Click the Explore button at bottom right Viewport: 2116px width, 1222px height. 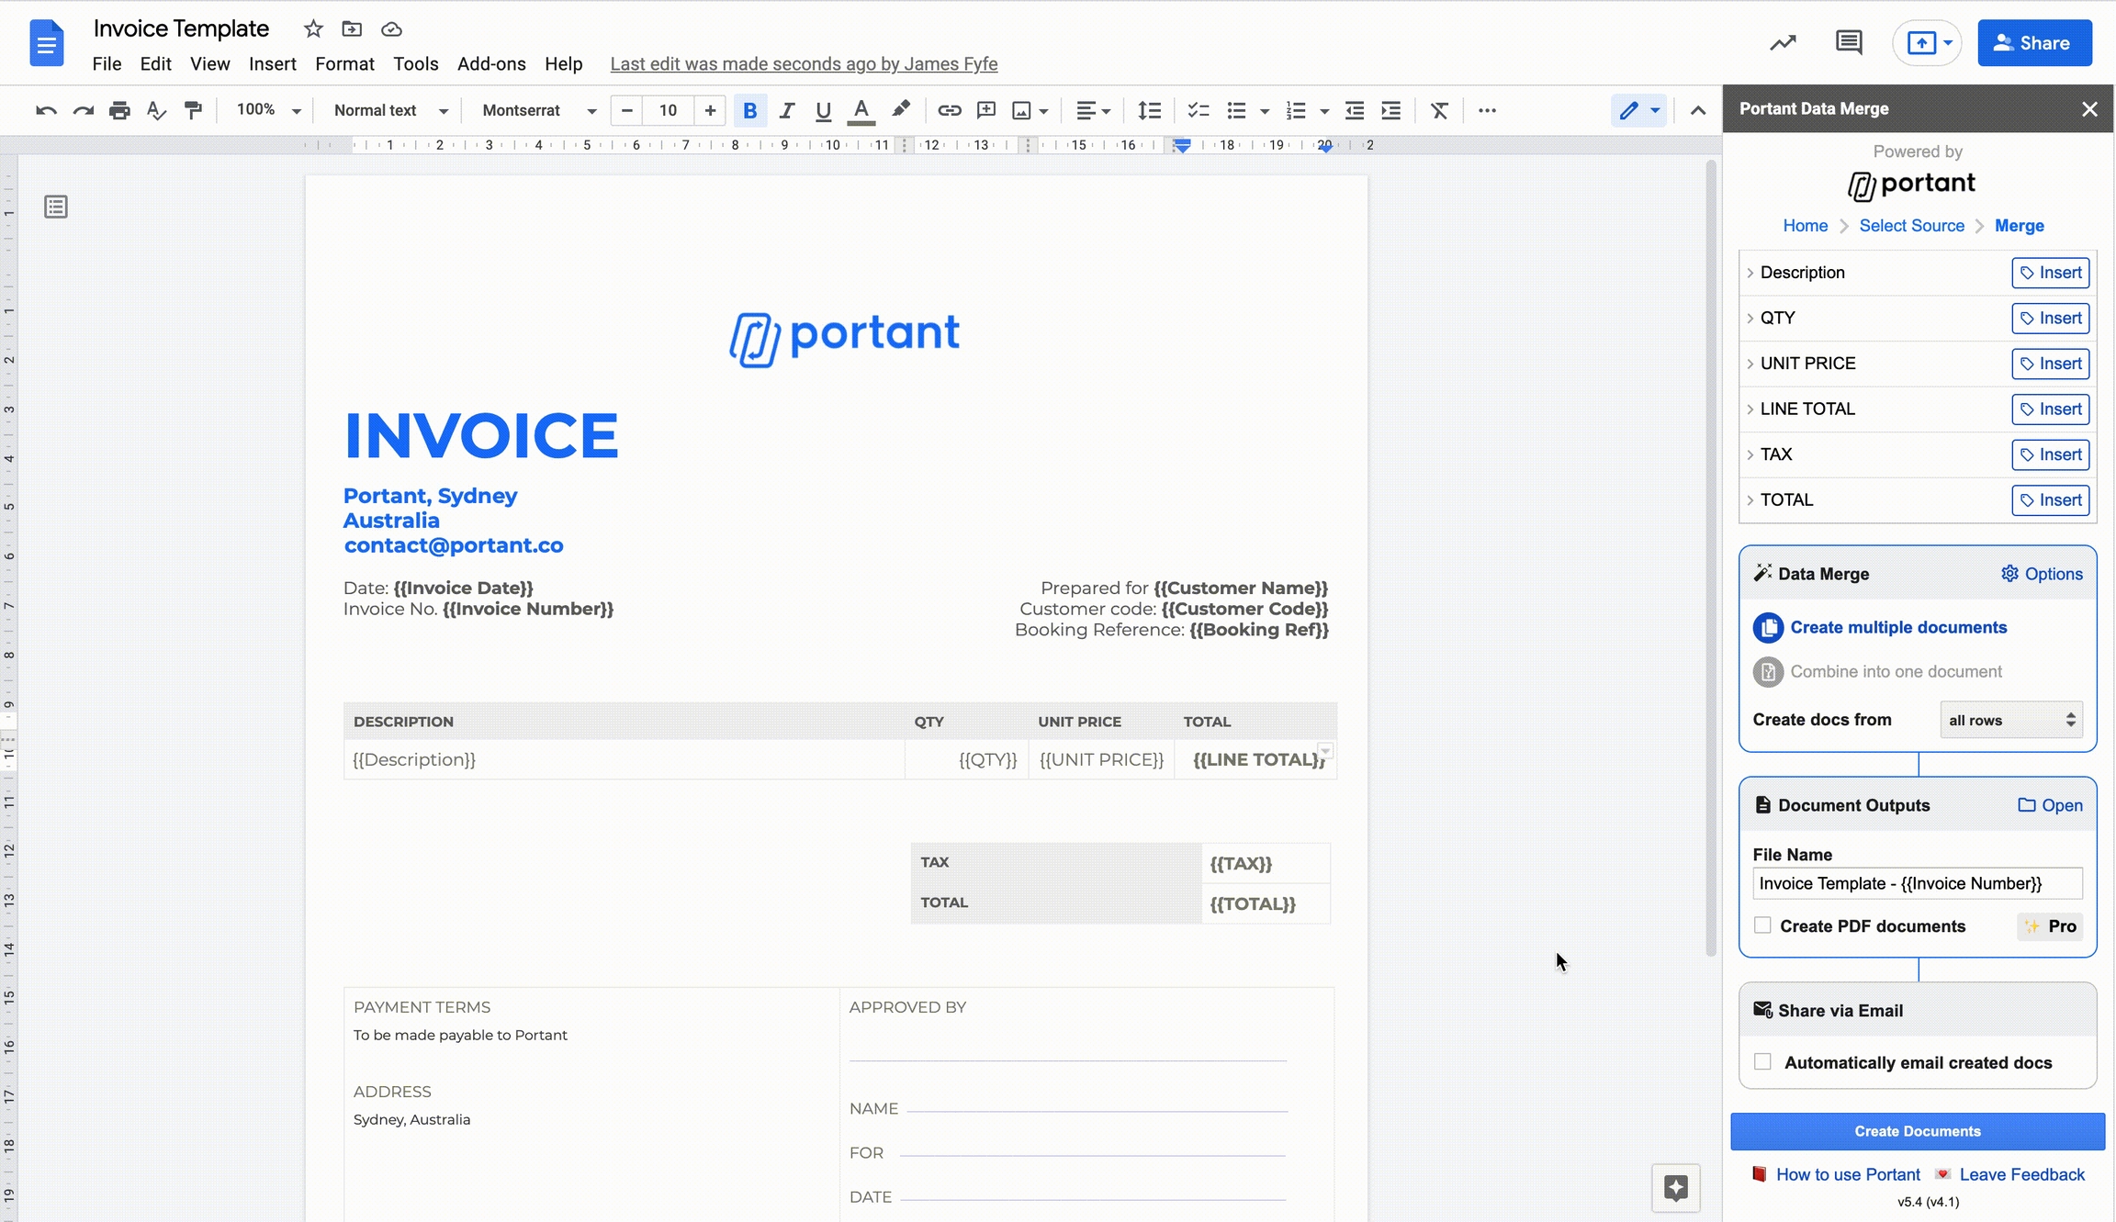tap(1676, 1188)
